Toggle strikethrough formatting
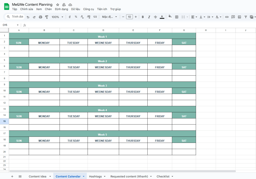256x179 pixels. (x=155, y=17)
